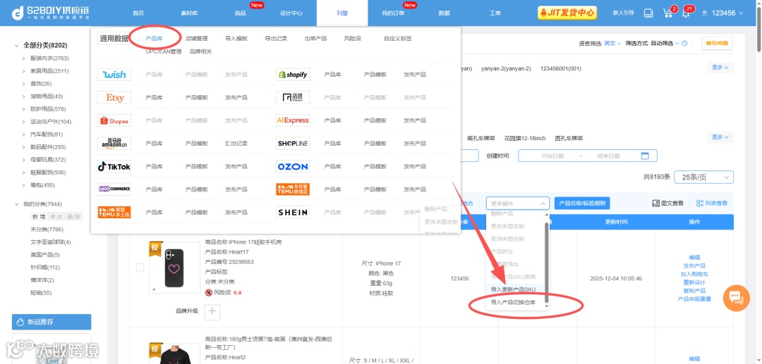Open the OZON platform logo
This screenshot has height=364, width=762.
click(293, 167)
